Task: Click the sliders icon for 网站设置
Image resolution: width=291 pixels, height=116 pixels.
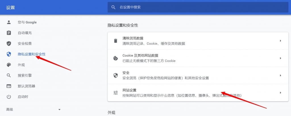Action: [x=116, y=93]
